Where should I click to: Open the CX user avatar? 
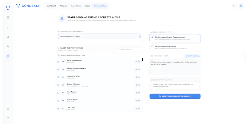241,6
